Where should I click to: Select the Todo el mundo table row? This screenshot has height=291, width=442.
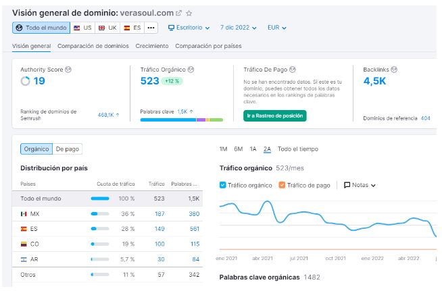point(107,199)
